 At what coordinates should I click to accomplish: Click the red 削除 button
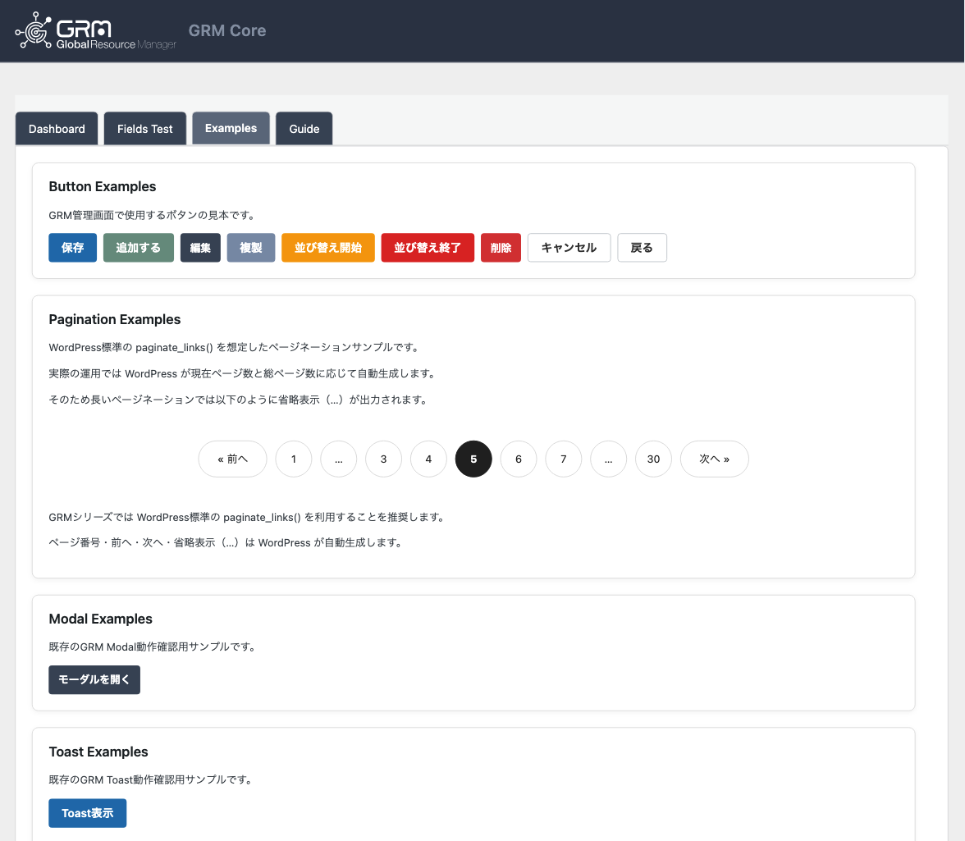point(501,247)
